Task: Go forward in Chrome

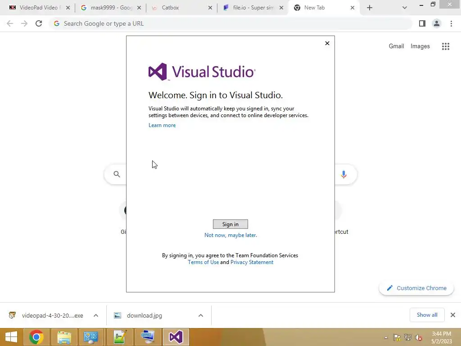Action: (24, 23)
